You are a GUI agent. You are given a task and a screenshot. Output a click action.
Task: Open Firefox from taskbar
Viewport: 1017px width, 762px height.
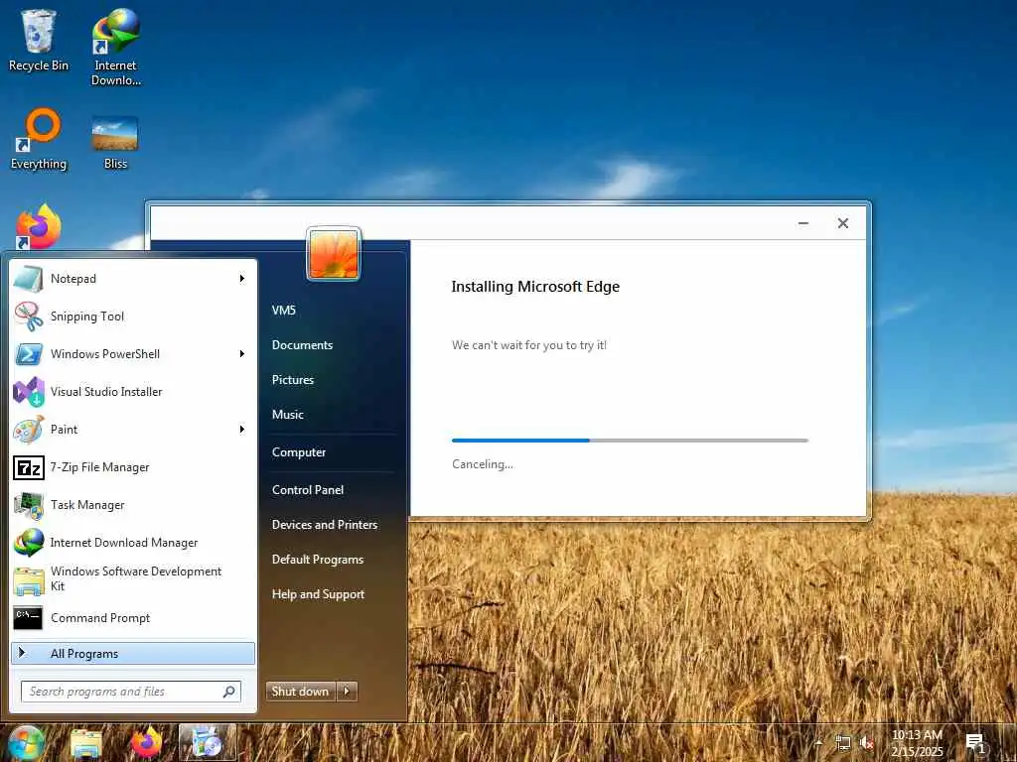(x=147, y=743)
